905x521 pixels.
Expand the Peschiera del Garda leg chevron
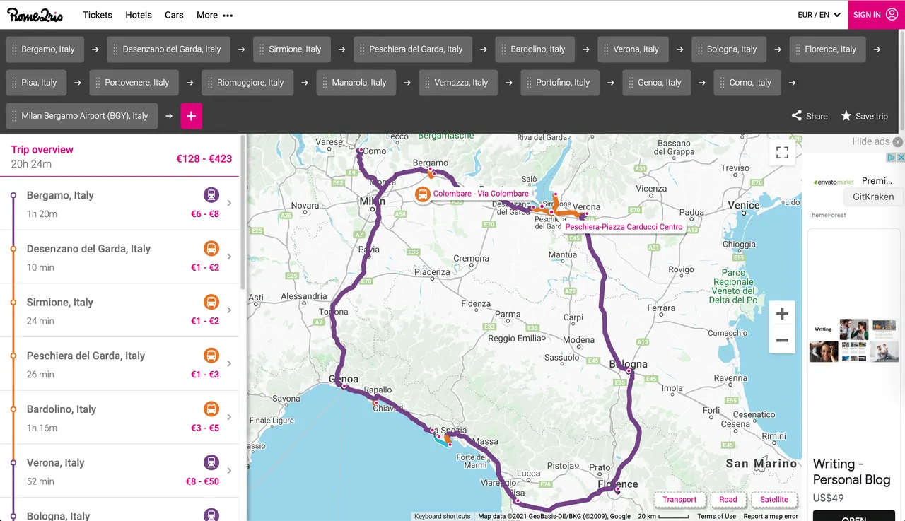click(229, 363)
